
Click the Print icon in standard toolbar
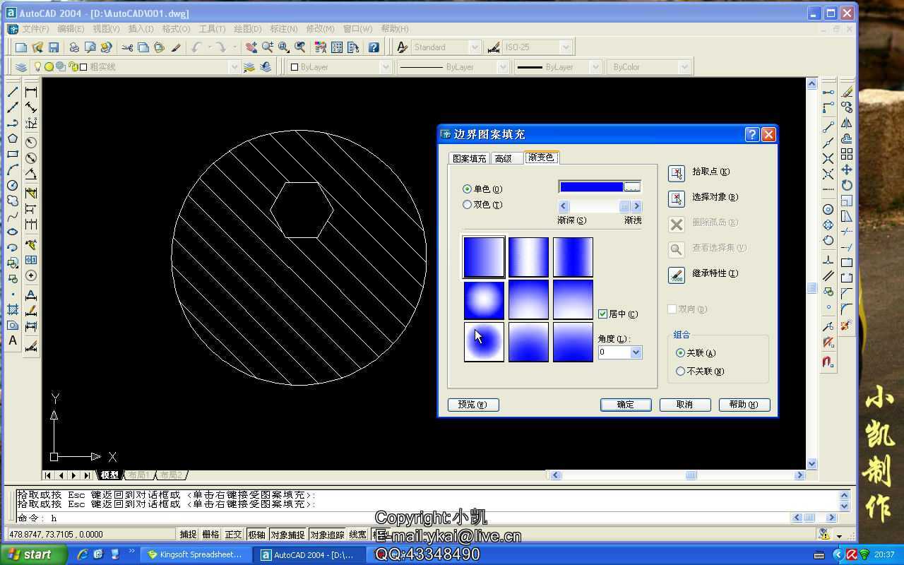[73, 47]
